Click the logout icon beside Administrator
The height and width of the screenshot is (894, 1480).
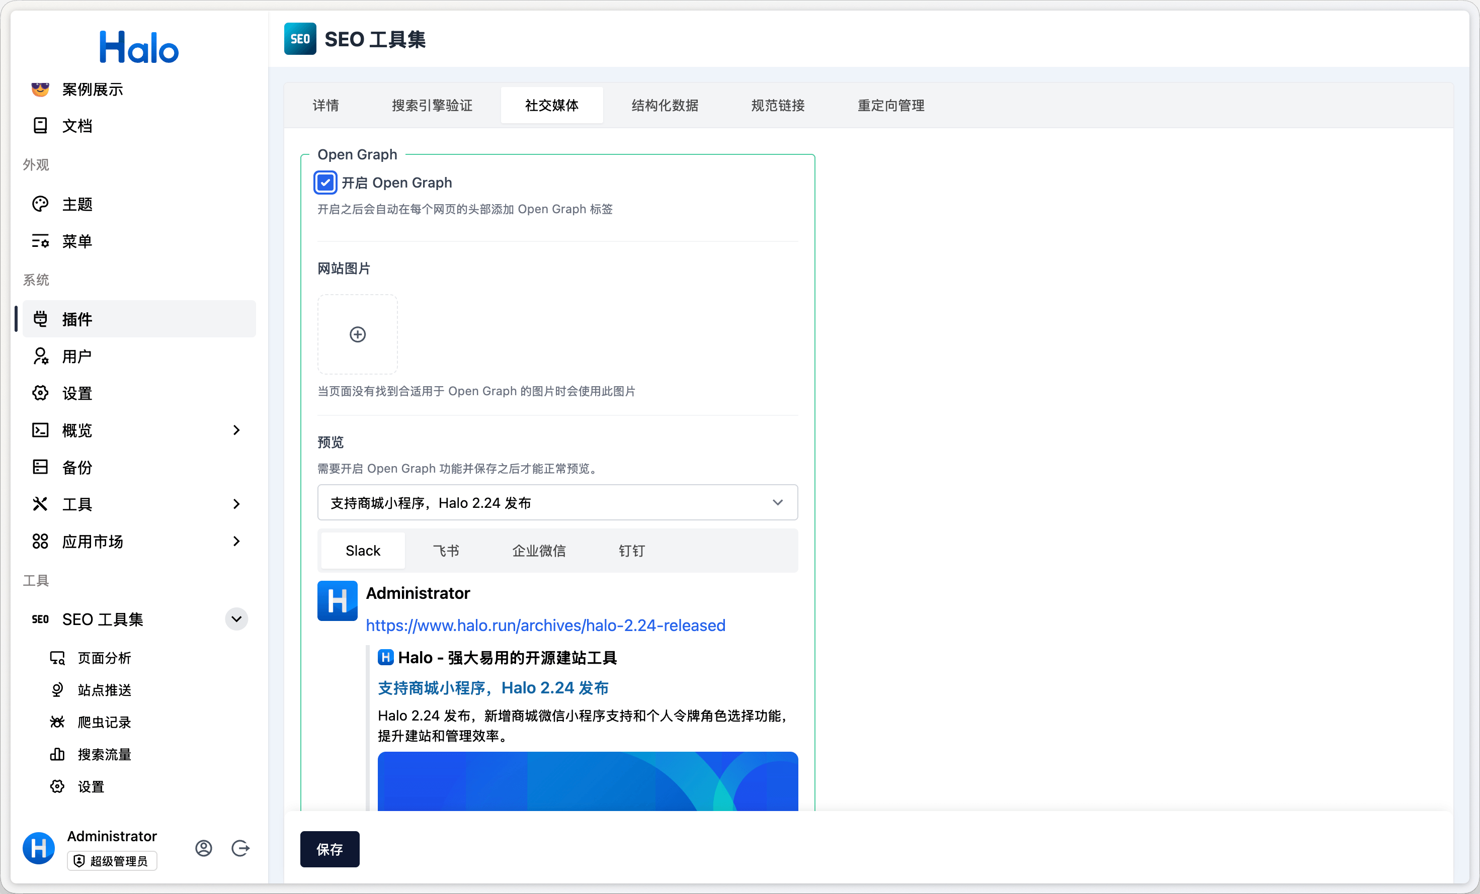(240, 848)
